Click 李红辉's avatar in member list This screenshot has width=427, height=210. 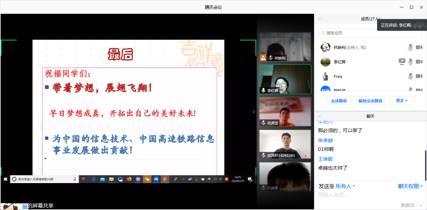(325, 62)
